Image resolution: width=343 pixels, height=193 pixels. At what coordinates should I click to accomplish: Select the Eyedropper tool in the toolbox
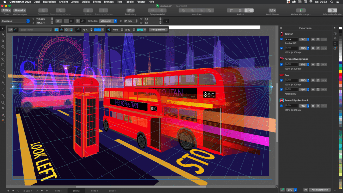3,115
